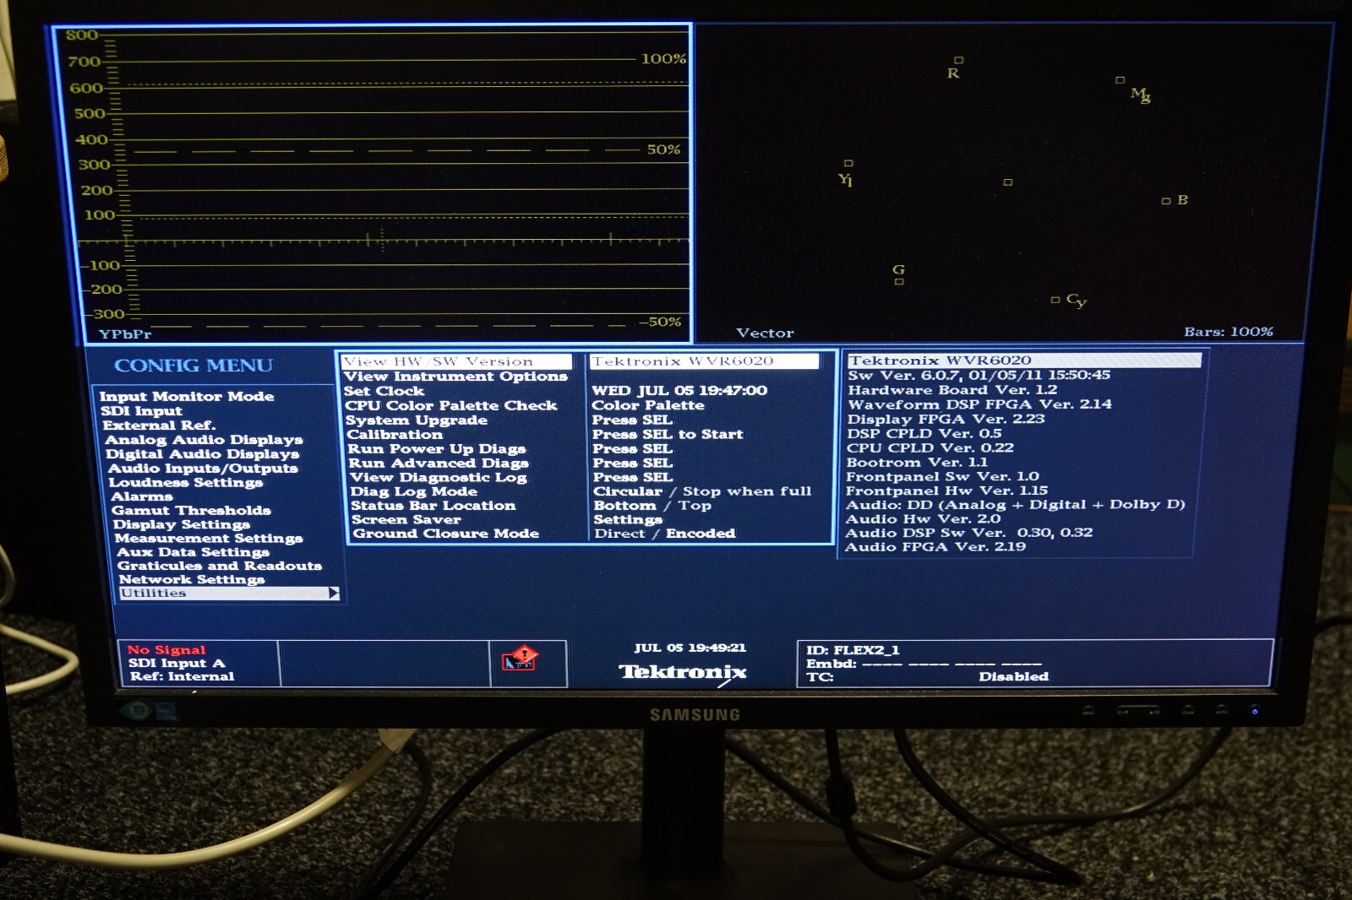Select System Upgrade item
1352x900 pixels.
[417, 420]
